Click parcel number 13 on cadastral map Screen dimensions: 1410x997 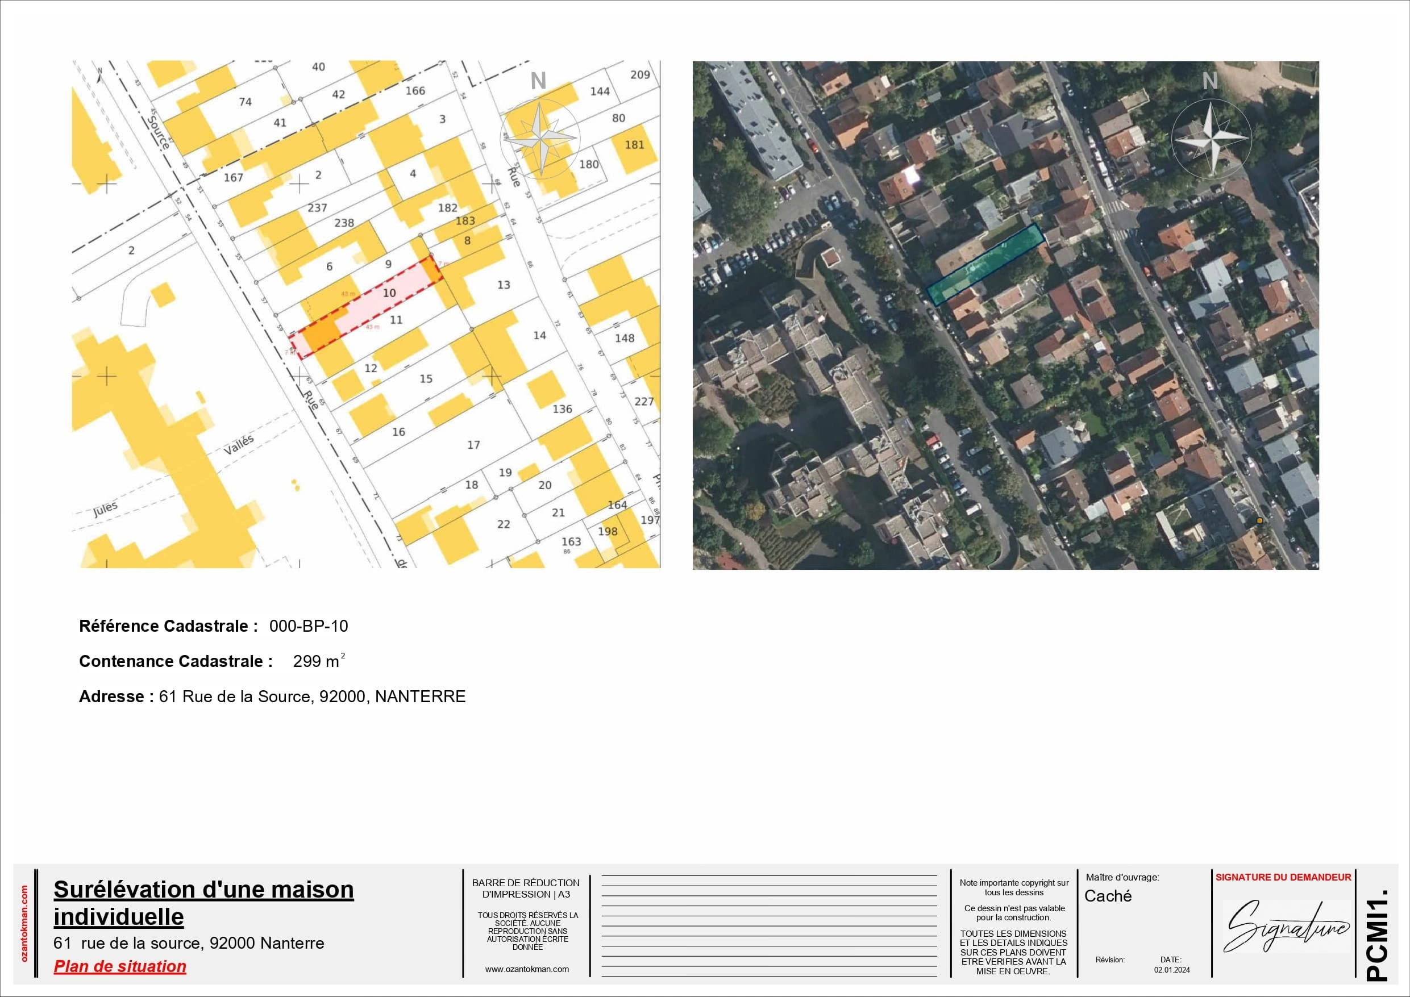click(504, 285)
